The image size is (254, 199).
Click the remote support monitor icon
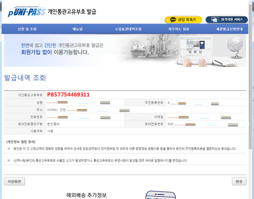[215, 20]
